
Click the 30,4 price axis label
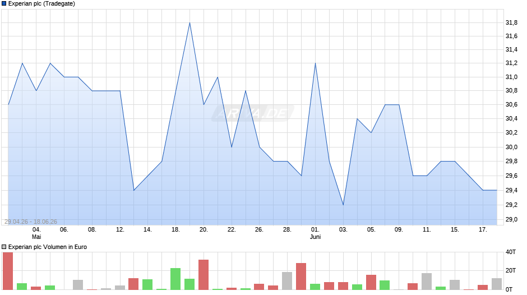511,118
